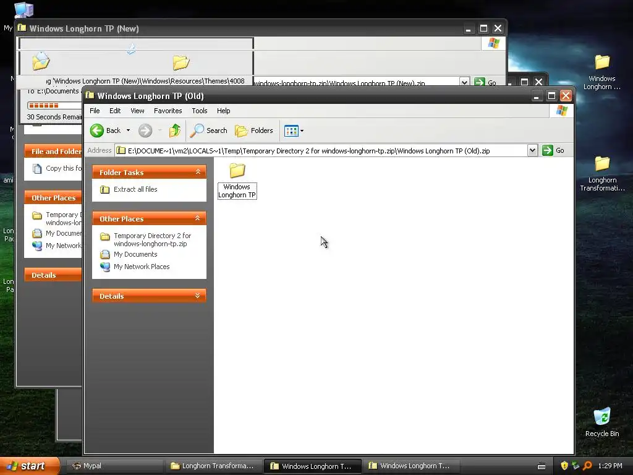Collapse the Folder Tasks panel
633x475 pixels.
tap(198, 172)
